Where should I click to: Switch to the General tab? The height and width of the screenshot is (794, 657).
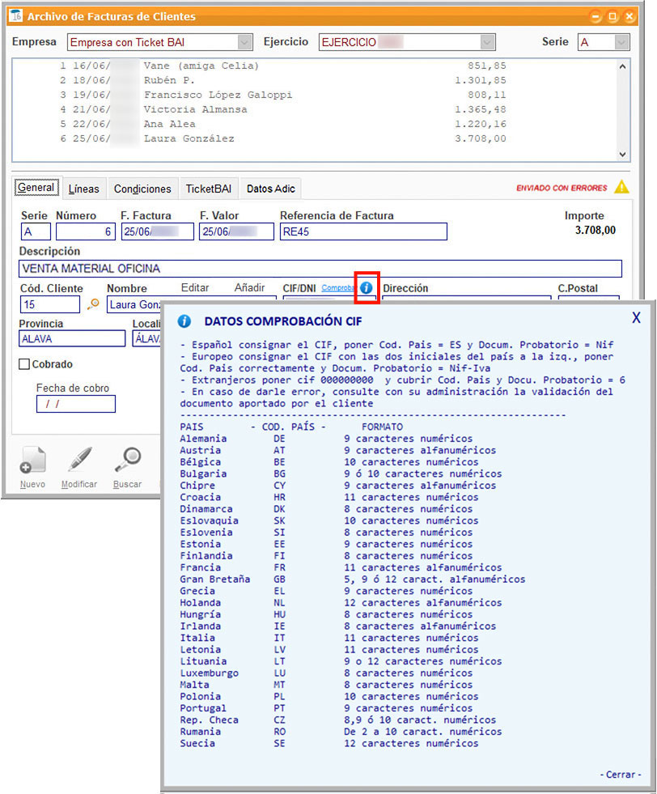(36, 187)
